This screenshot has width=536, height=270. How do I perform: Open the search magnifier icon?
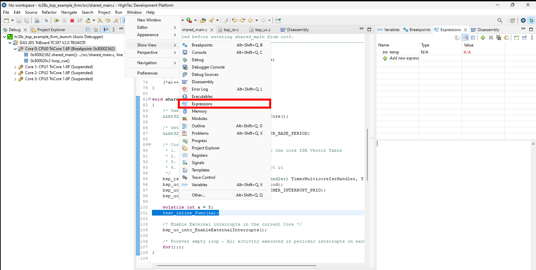point(500,21)
